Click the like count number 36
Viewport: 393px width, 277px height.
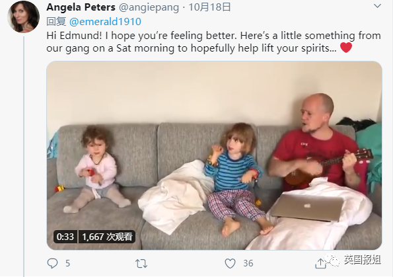(248, 264)
